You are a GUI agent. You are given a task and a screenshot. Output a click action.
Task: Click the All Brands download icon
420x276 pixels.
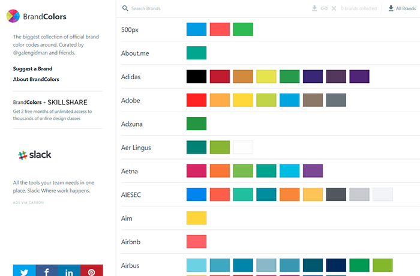point(391,8)
